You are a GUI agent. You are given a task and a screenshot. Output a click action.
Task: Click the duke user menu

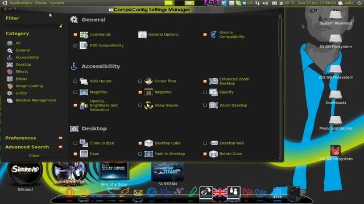click(346, 3)
